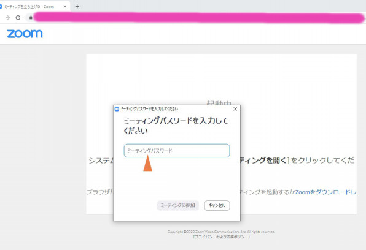Click the dialog heading ミーティングパスワードを入力してください
This screenshot has width=366, height=250.
click(x=176, y=126)
